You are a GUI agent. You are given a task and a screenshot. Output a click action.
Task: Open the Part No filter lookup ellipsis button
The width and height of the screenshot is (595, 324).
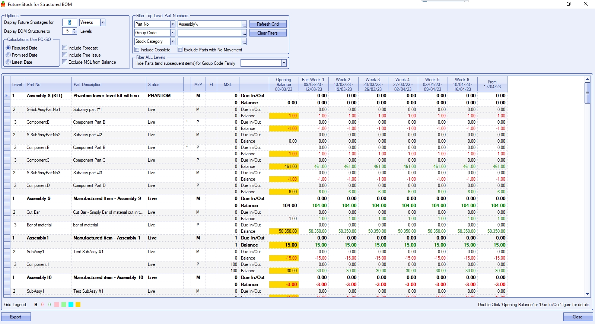244,25
